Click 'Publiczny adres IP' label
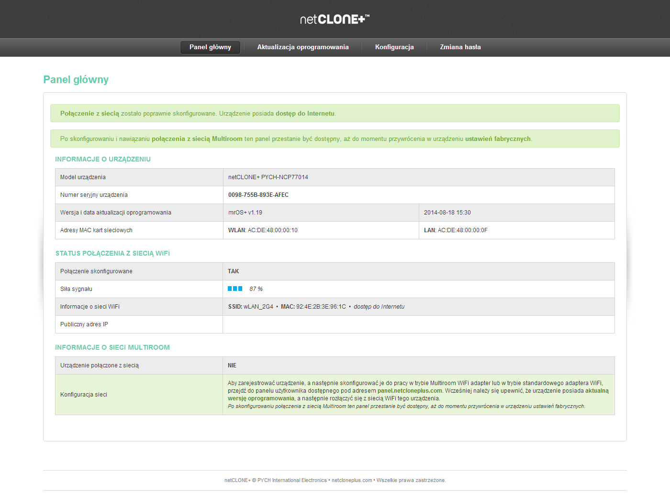The width and height of the screenshot is (670, 504). point(84,324)
